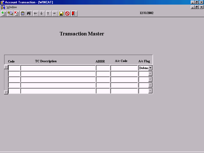This screenshot has width=204, height=153.
Task: Open the Clipboard paste icon
Action: [23, 14]
